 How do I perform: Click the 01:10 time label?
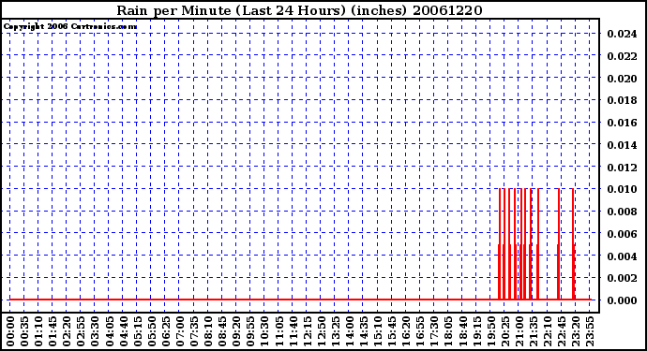point(38,331)
